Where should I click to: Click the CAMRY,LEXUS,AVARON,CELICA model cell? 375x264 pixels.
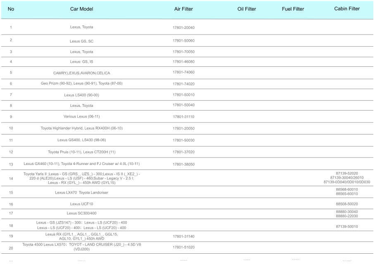[x=81, y=73]
